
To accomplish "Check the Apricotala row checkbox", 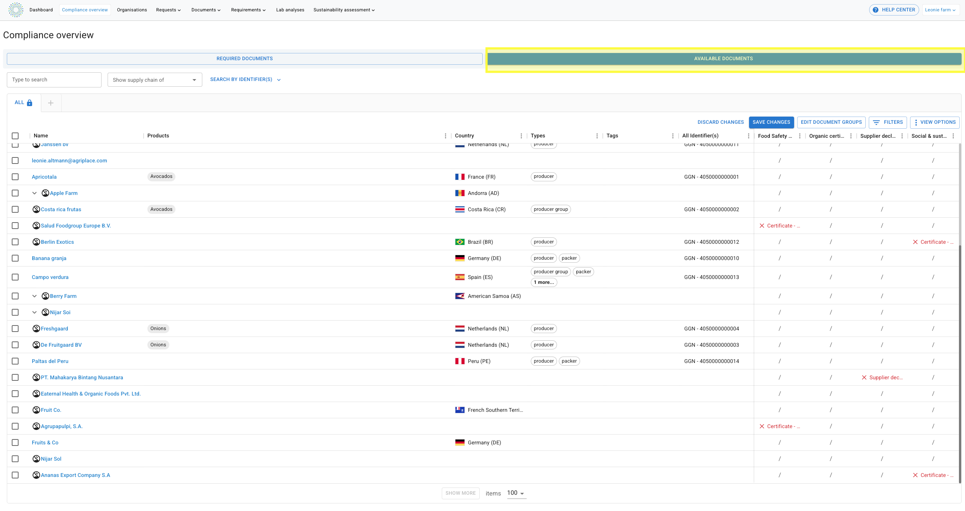I will pos(15,177).
